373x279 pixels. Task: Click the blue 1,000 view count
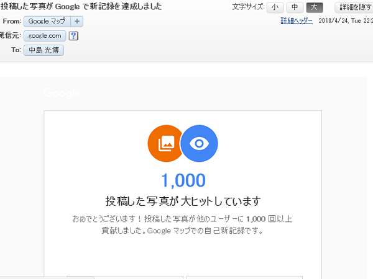tap(183, 180)
